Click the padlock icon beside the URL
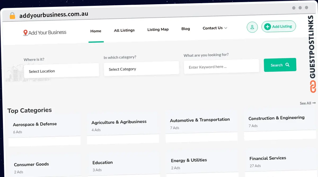The width and height of the screenshot is (318, 177). [x=12, y=16]
